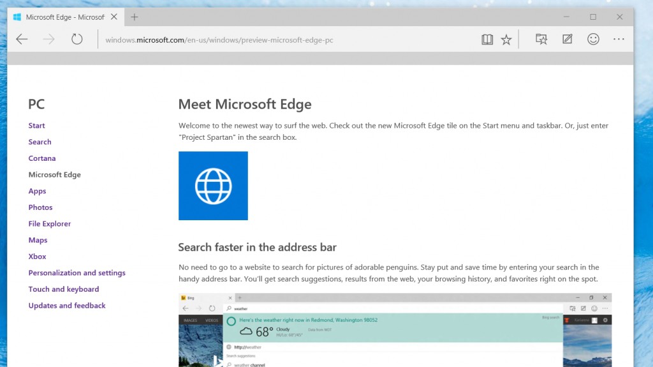Open the Xbox sidebar link
653x367 pixels.
(x=37, y=257)
